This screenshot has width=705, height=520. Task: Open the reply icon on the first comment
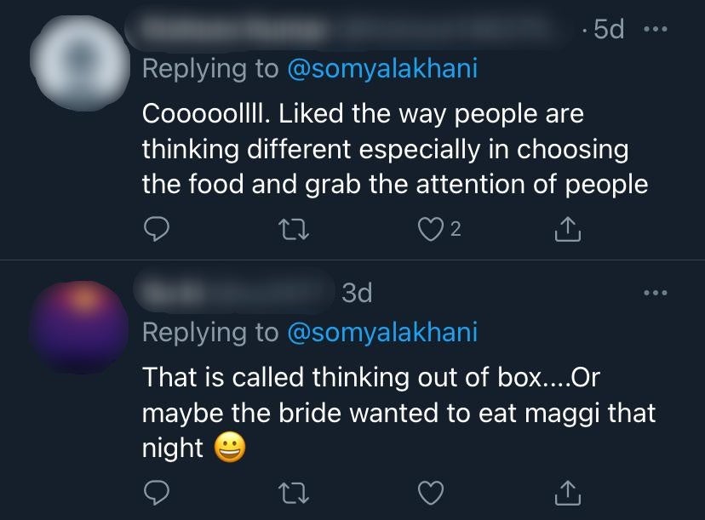(x=157, y=228)
